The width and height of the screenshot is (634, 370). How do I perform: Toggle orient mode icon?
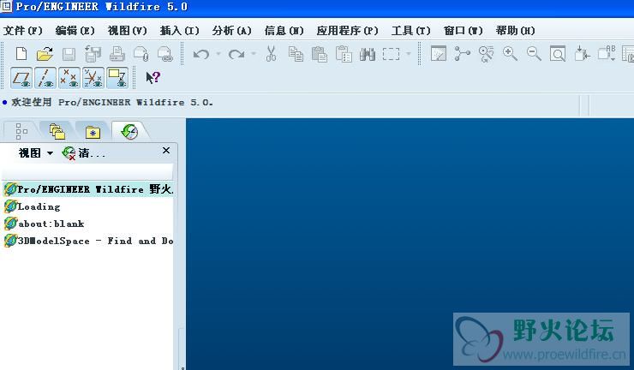[x=486, y=54]
